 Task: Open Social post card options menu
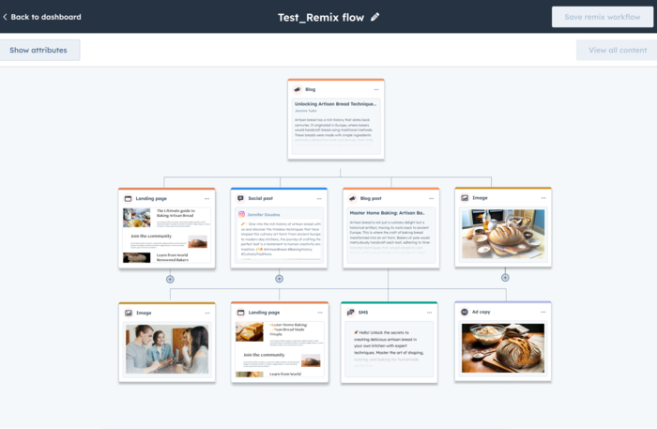319,199
